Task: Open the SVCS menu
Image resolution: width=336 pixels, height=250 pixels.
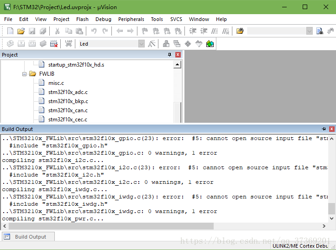Action: point(176,19)
